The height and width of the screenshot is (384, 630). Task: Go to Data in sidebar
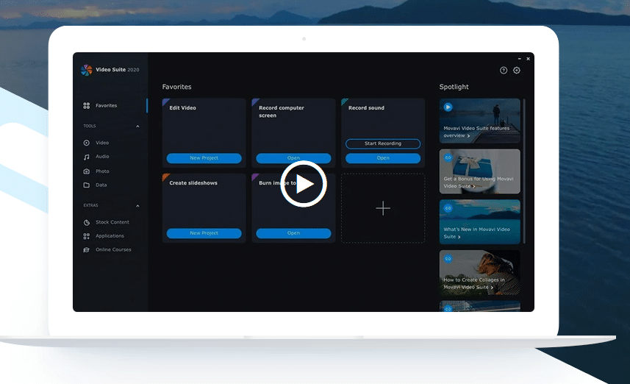point(101,185)
